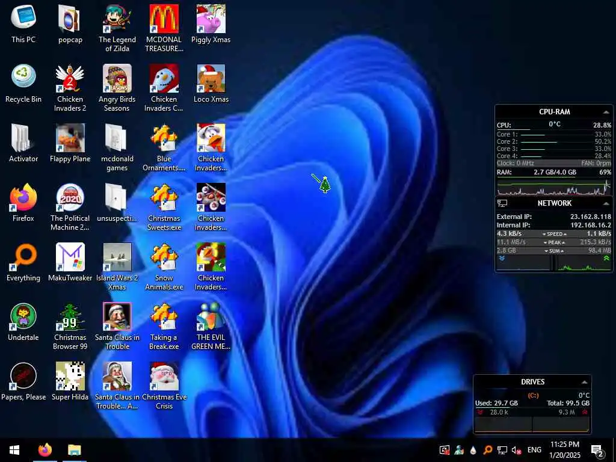This screenshot has width=616, height=462.
Task: Click the Total: 99.5 GB text
Action: click(x=568, y=403)
